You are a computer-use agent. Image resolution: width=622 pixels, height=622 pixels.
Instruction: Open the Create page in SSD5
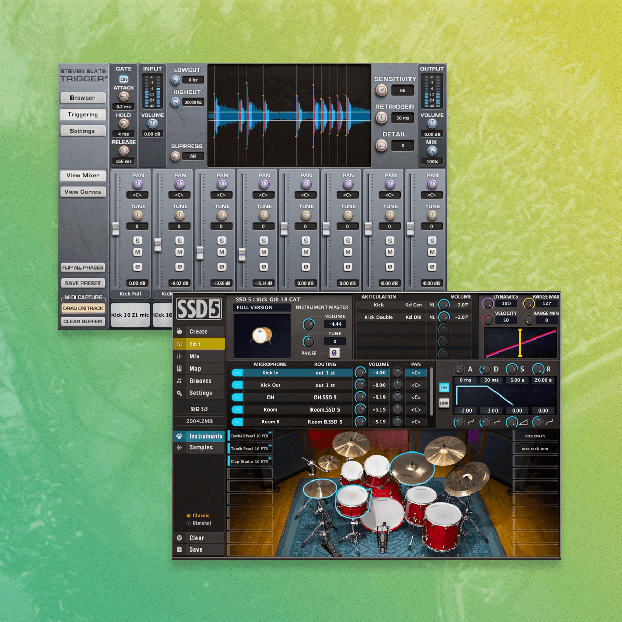coord(199,332)
